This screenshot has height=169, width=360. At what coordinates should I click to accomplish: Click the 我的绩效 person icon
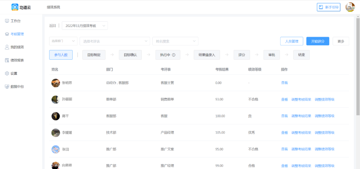[x=7, y=47]
